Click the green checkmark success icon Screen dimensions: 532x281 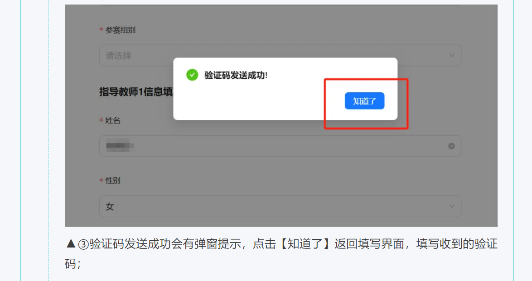(192, 75)
